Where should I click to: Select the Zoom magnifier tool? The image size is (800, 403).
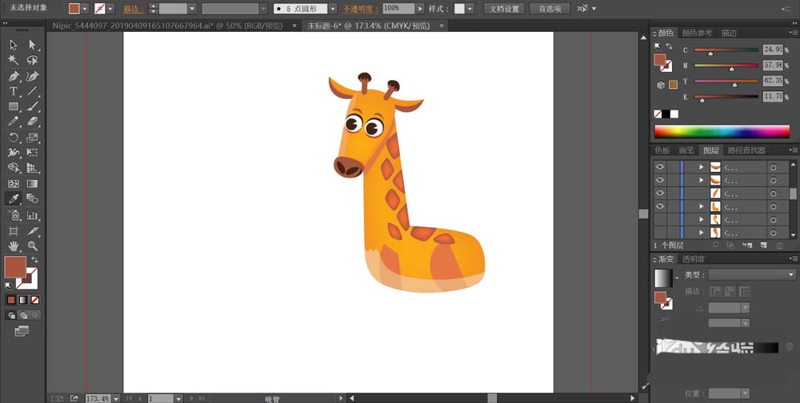33,246
